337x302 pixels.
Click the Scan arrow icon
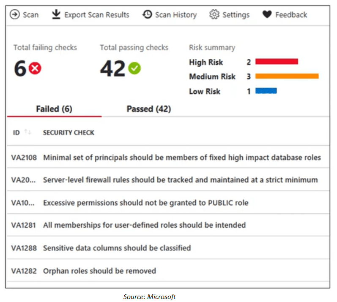(14, 15)
